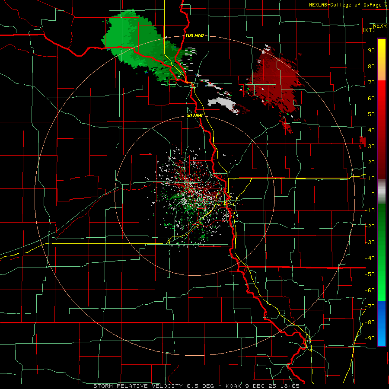Click the 80 value on the velocity scale
This screenshot has height=389, width=389.
point(371,66)
